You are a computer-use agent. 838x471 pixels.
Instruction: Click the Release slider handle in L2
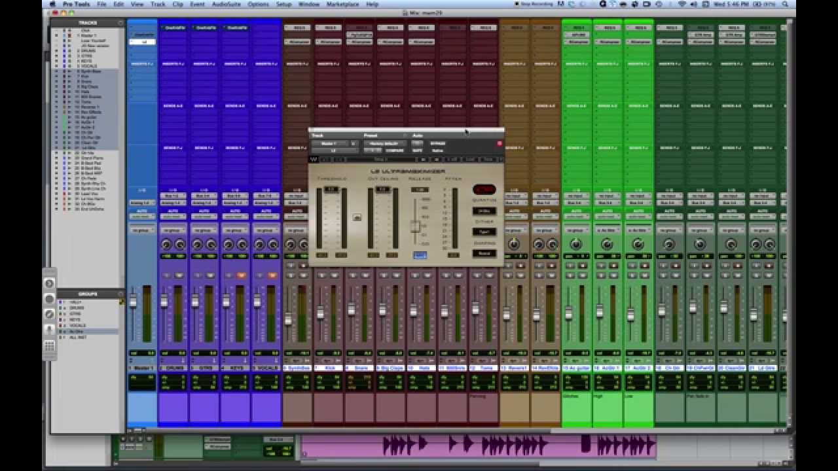pos(414,226)
